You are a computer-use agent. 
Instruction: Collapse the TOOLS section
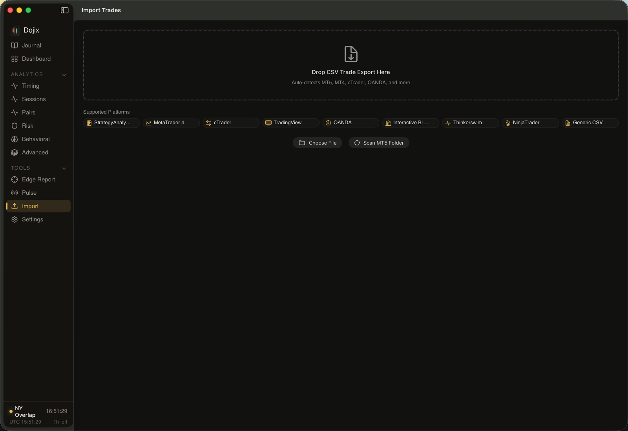(x=64, y=168)
